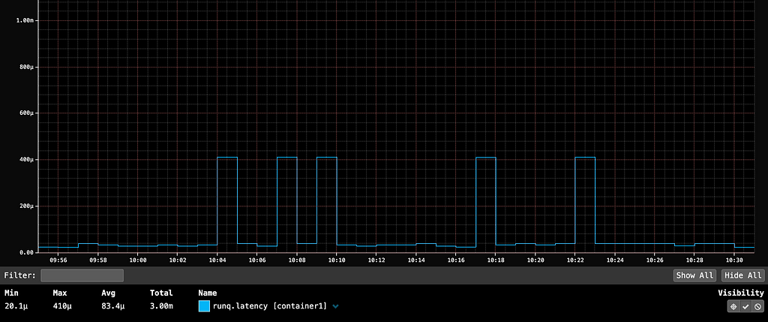This screenshot has width=768, height=322.
Task: Click the 10:12 label on the time axis
Action: point(376,260)
